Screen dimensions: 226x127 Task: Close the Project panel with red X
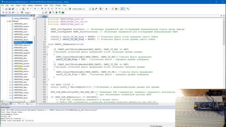34,16
